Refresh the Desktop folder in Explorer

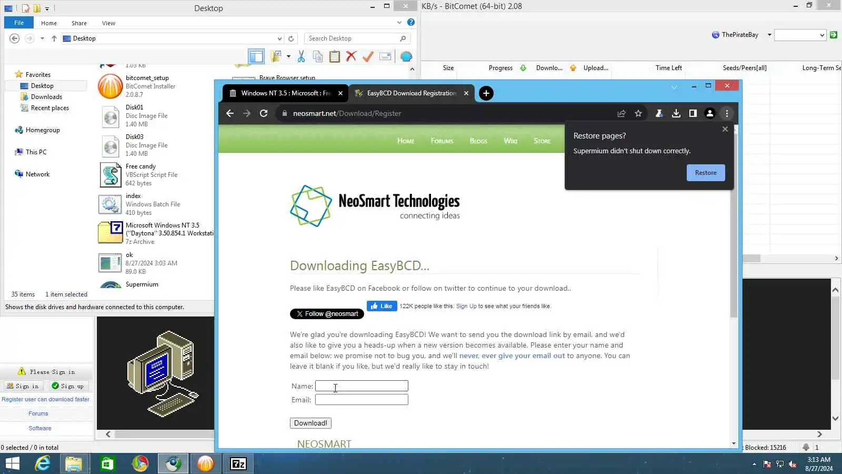coord(291,38)
